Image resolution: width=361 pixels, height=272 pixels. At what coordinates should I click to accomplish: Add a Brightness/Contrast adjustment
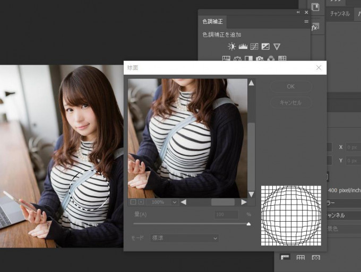coord(232,47)
